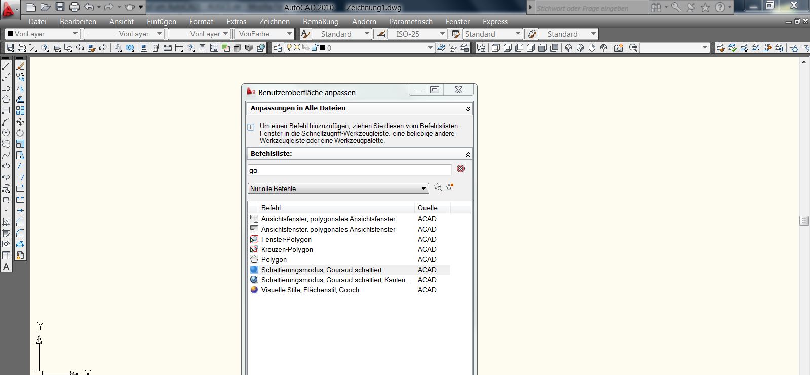Select the Revision cloud tool
The height and width of the screenshot is (375, 810).
[6, 144]
